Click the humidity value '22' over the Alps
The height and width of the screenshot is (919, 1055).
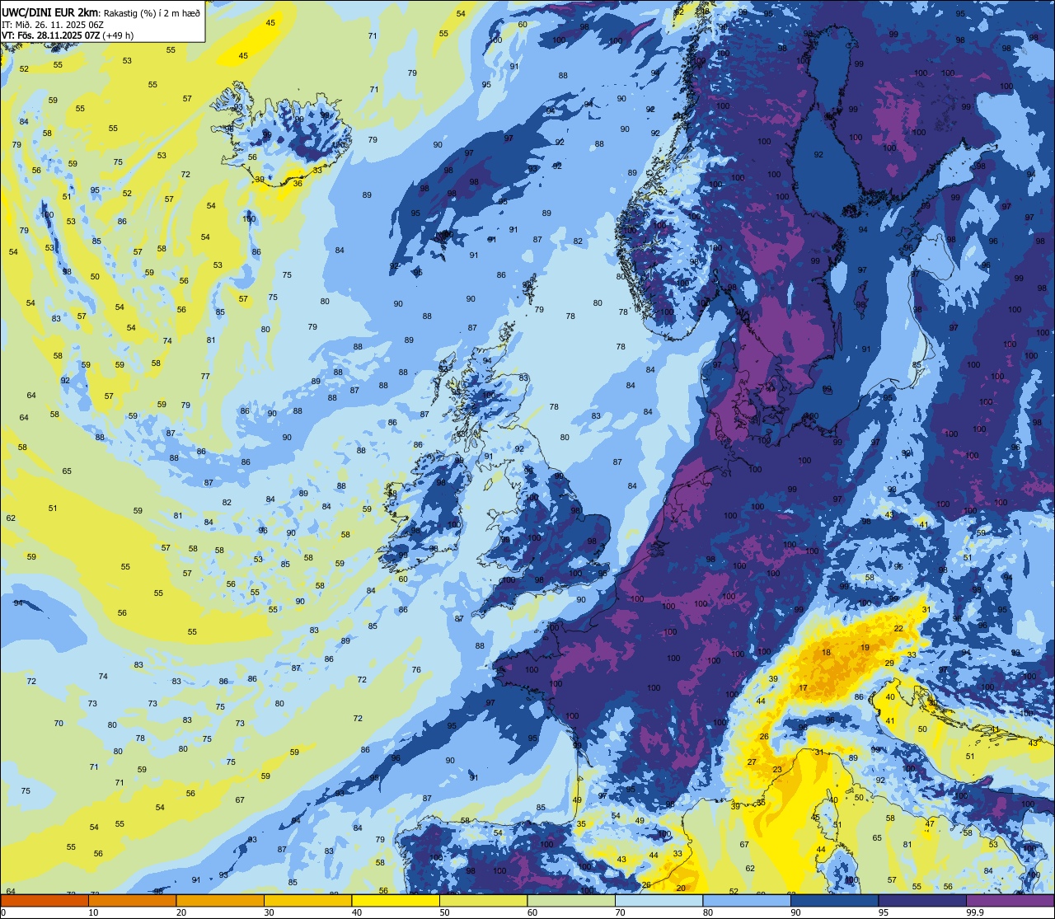(898, 628)
